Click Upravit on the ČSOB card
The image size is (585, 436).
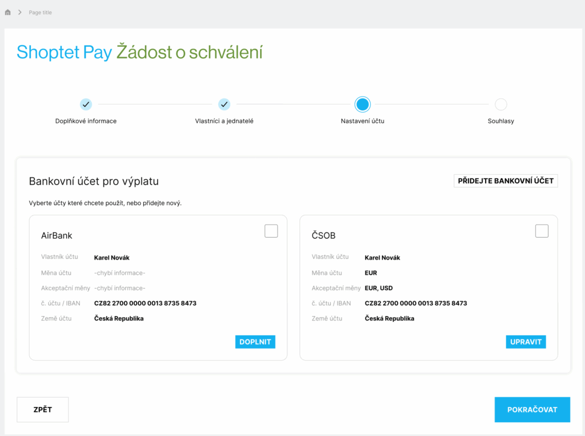[x=526, y=342]
